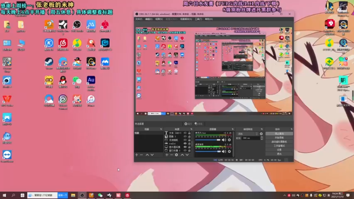Pop out the Controls dock panel

pos(292,129)
